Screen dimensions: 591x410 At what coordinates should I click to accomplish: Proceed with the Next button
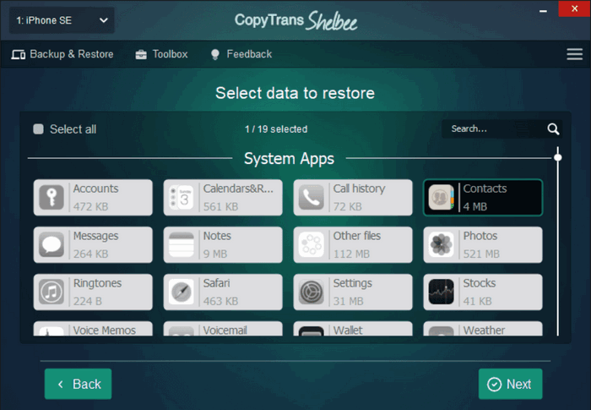click(510, 384)
